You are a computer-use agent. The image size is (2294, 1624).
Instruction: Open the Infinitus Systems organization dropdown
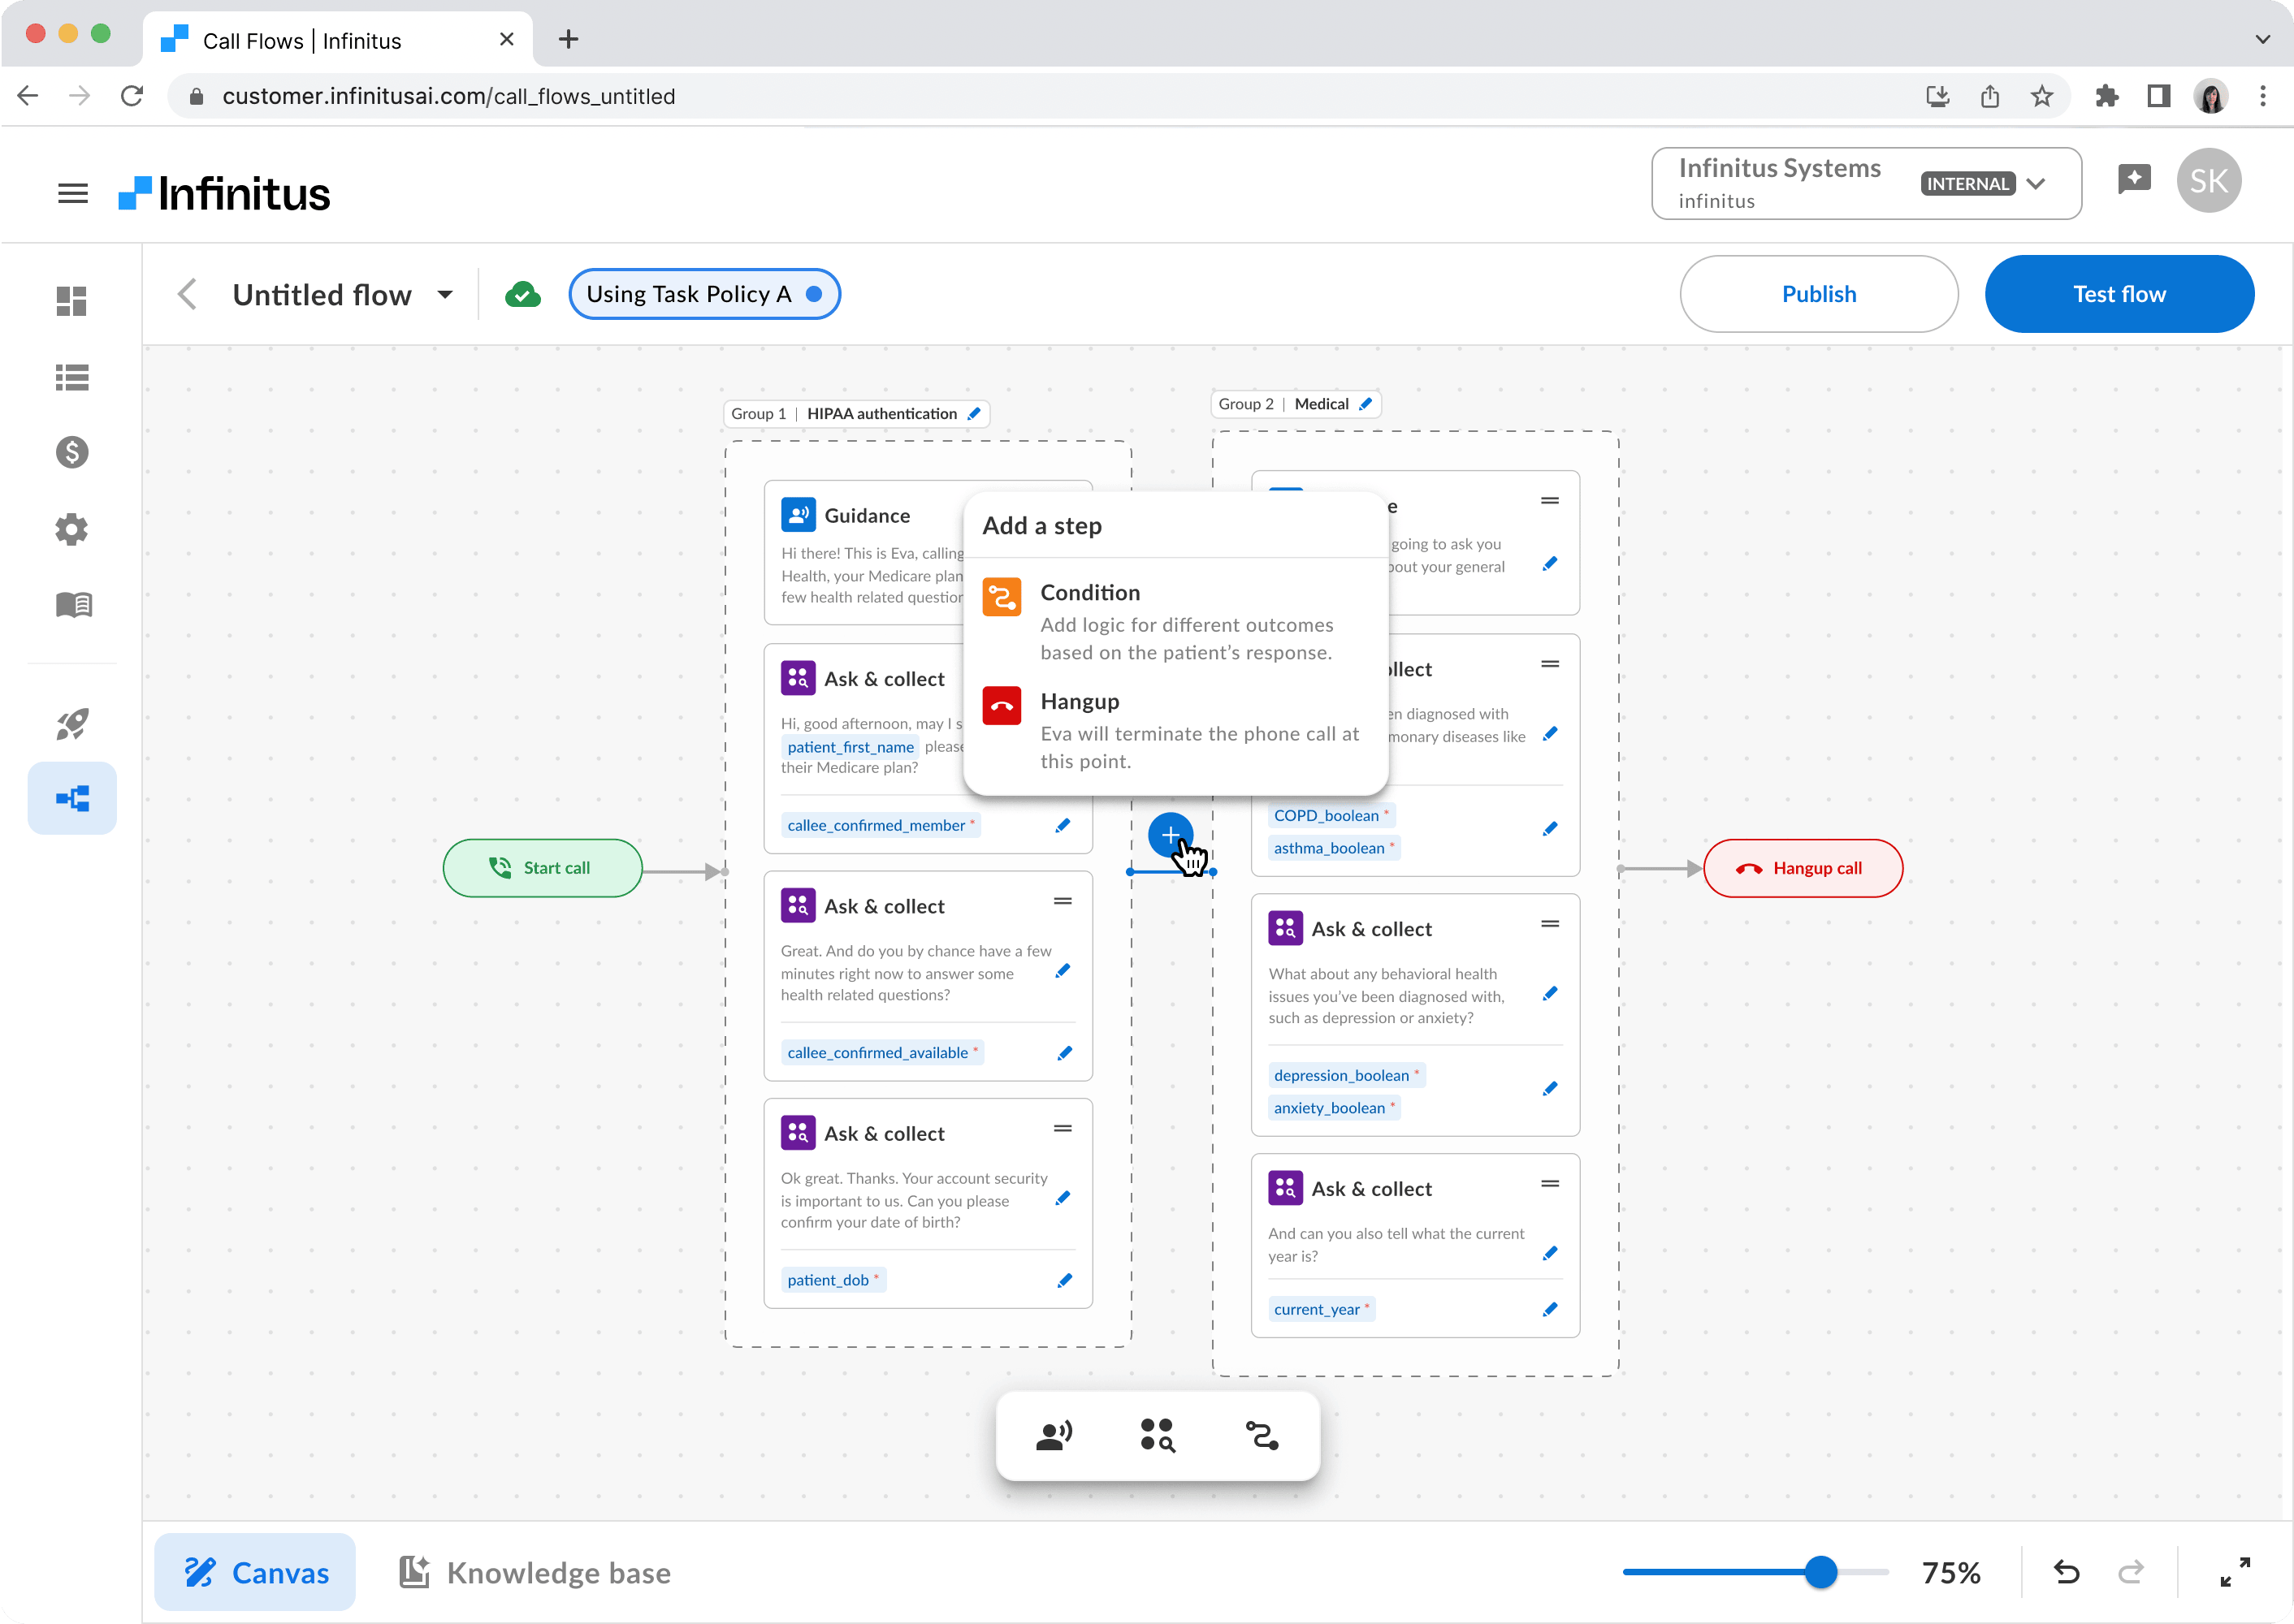1866,183
